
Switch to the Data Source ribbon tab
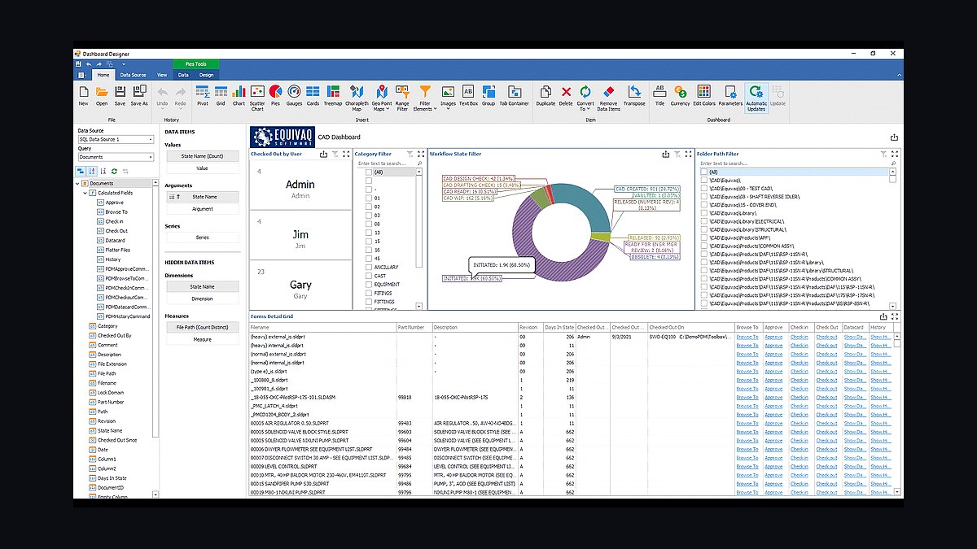click(133, 75)
